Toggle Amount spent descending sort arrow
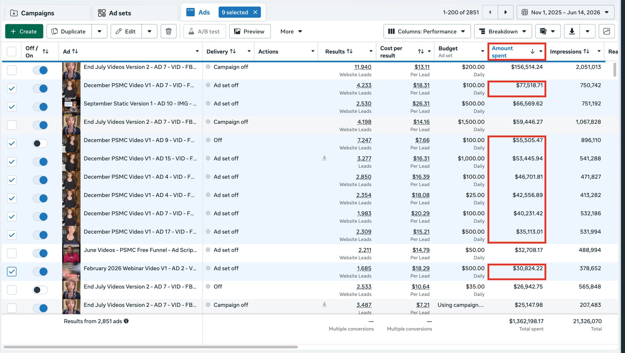Image resolution: width=625 pixels, height=353 pixels. (x=532, y=51)
